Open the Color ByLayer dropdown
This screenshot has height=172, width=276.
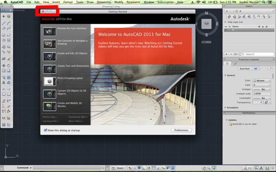point(262,80)
